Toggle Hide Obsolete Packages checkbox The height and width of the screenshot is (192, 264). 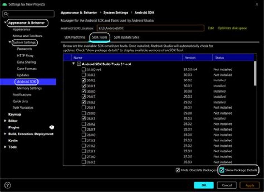click(x=178, y=170)
